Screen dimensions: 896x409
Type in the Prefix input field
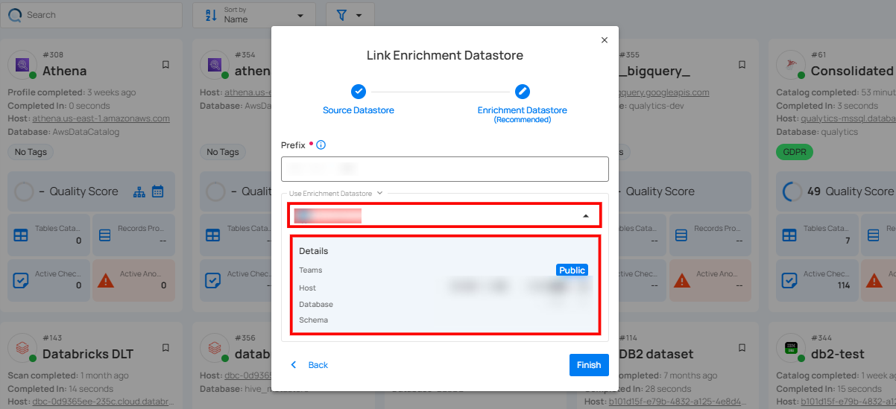(x=444, y=169)
